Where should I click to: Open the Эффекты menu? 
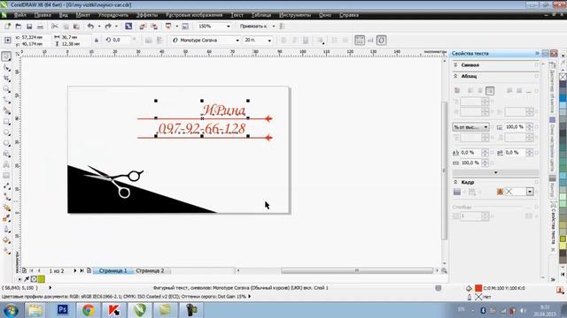[x=147, y=15]
